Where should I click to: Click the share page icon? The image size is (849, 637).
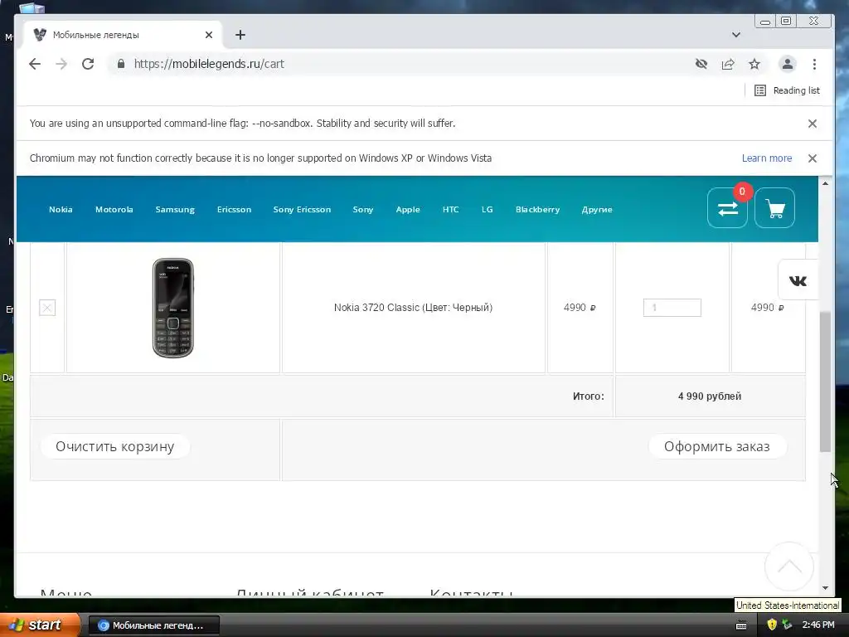pyautogui.click(x=728, y=64)
